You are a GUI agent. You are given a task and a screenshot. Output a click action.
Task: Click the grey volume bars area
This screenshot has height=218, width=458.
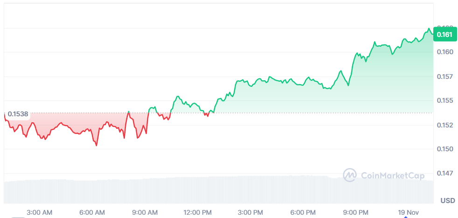[187, 190]
